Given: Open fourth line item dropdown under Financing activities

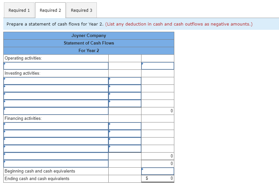Looking at the screenshot, I should click(x=56, y=149).
